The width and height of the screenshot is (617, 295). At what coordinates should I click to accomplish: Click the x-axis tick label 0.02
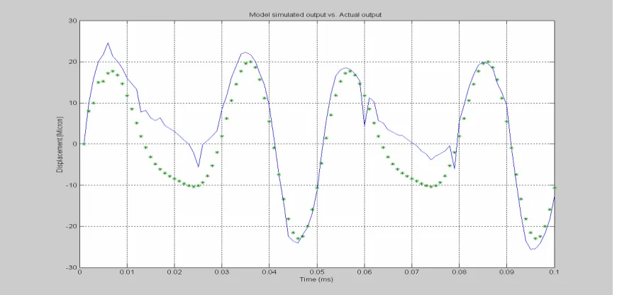174,272
